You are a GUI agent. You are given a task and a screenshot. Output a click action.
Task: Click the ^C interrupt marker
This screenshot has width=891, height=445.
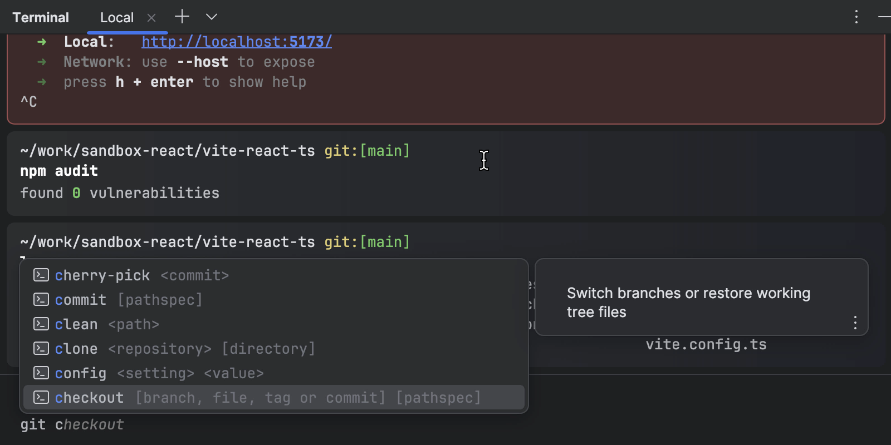(x=29, y=102)
